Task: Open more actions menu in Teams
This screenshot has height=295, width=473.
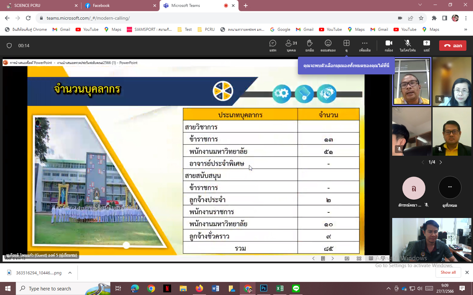Action: click(x=365, y=46)
